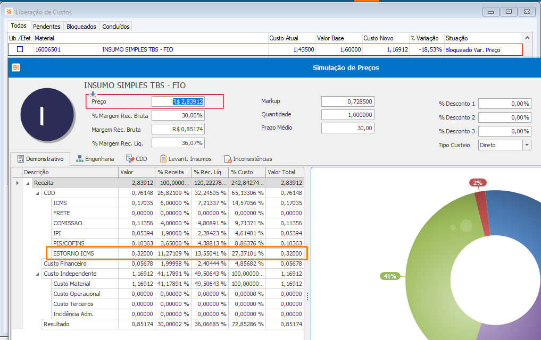Select the PIS/COFINS row
The image size is (541, 340).
pos(177,243)
